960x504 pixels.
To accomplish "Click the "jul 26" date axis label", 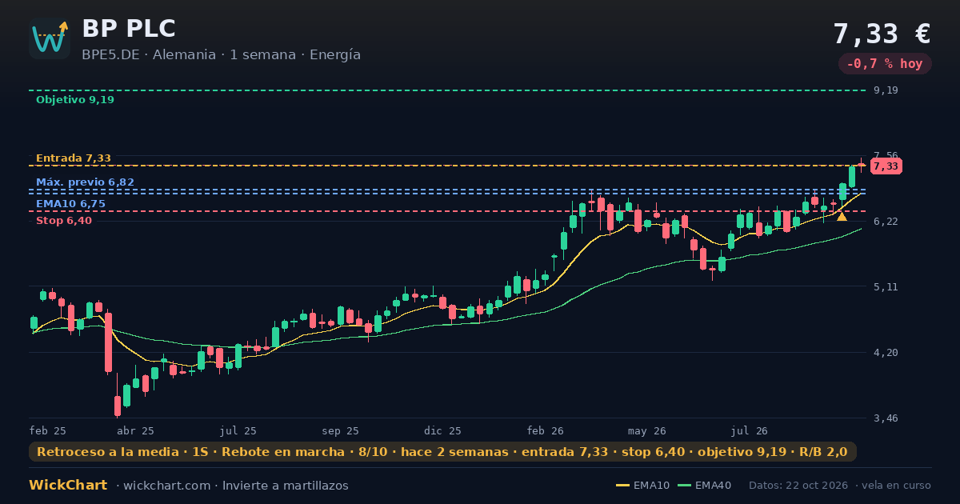I will click(x=750, y=430).
